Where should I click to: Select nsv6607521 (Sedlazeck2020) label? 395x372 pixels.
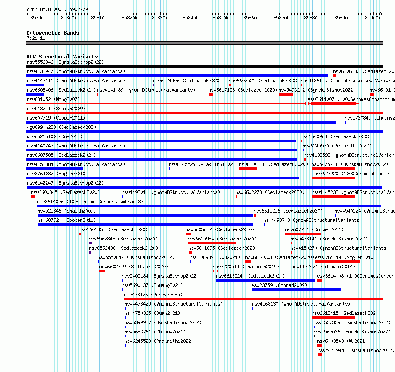click(x=263, y=81)
